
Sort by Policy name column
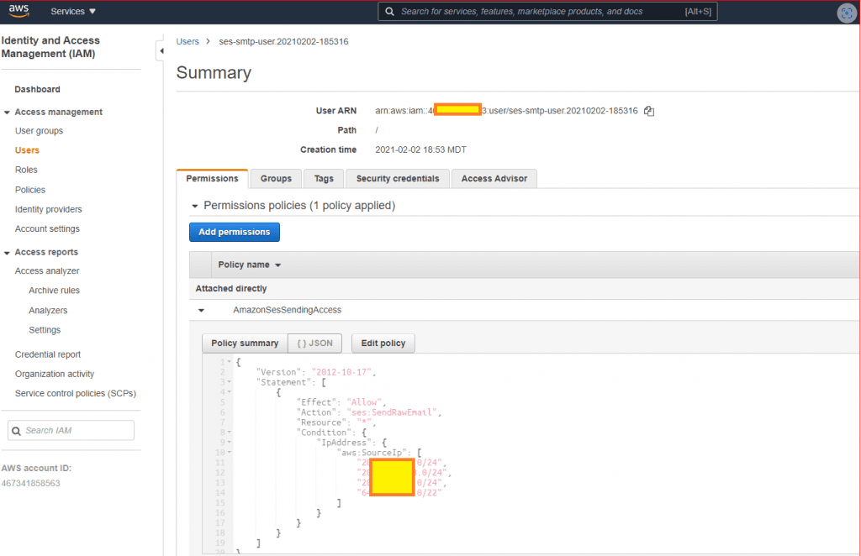tap(249, 265)
